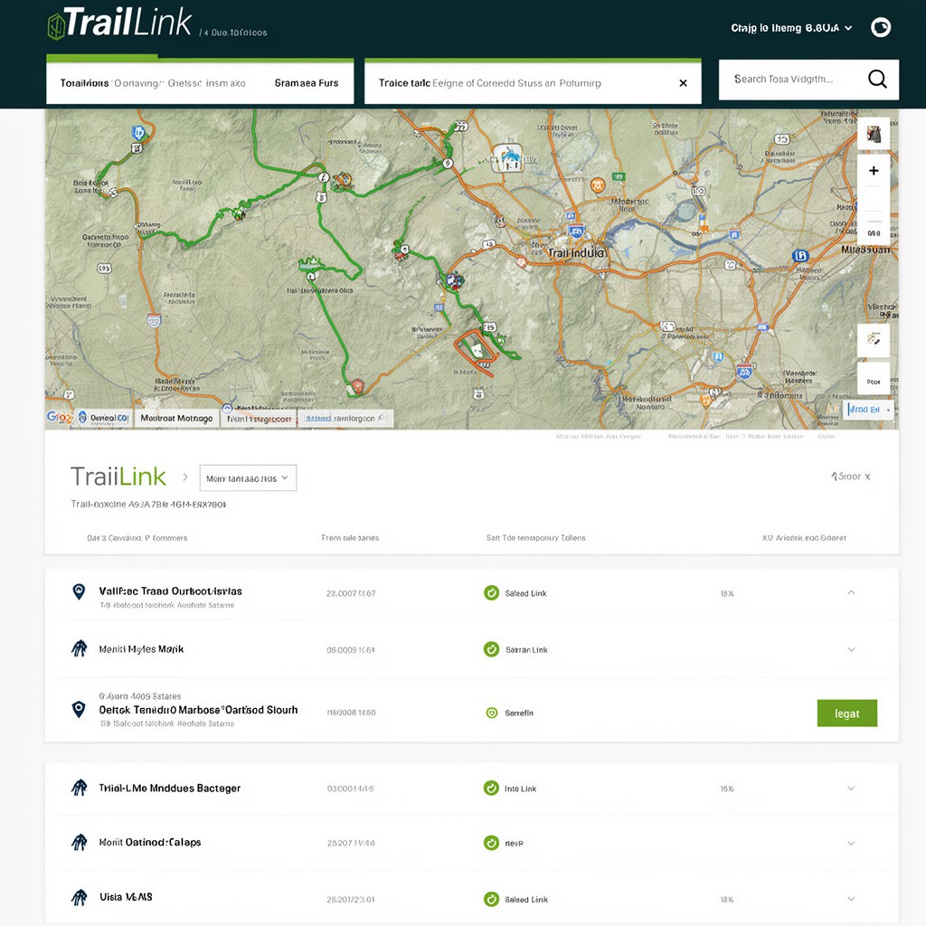This screenshot has height=926, width=926.
Task: Click the hiker icon for Thial-LMe Mnddues Bacteger
Action: click(x=79, y=788)
